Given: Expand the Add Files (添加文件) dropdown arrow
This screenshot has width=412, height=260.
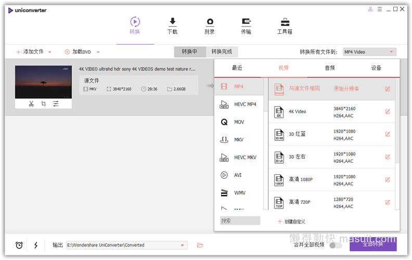Looking at the screenshot, I should 50,52.
